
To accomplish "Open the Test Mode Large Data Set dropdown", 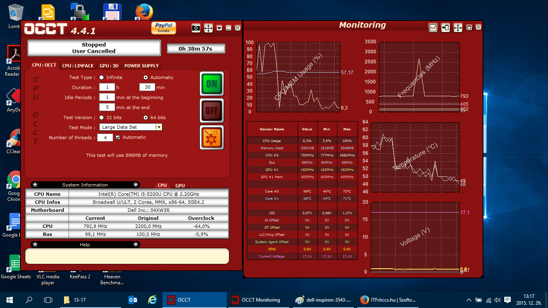I will coord(158,127).
